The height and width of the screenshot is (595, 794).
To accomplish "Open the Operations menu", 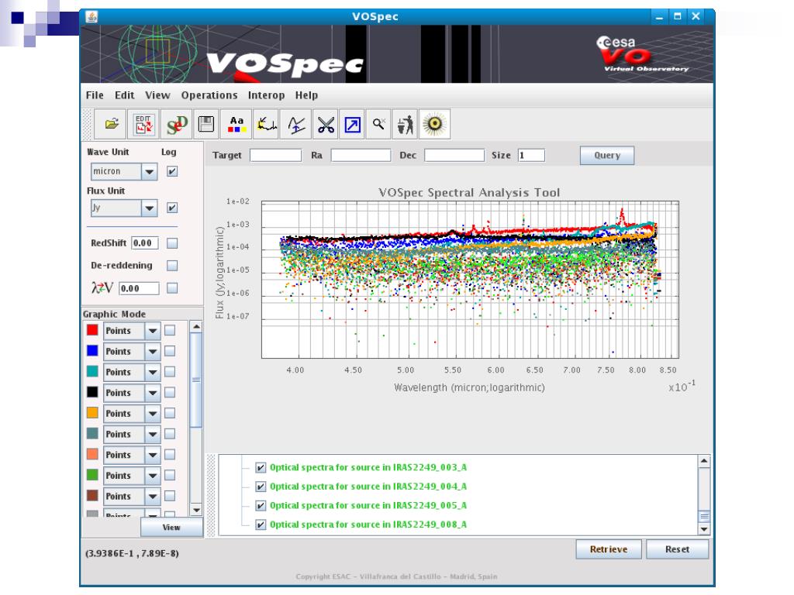I will tap(209, 95).
